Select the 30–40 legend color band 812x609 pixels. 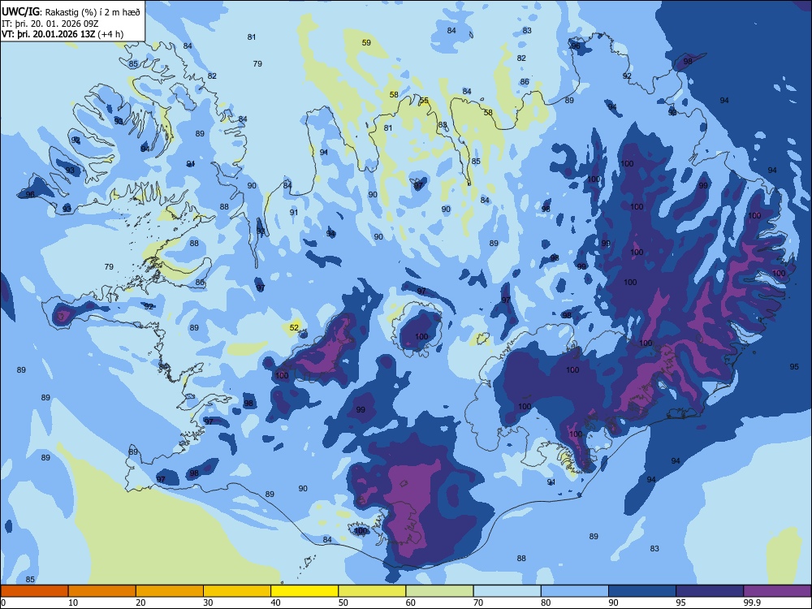pyautogui.click(x=237, y=591)
